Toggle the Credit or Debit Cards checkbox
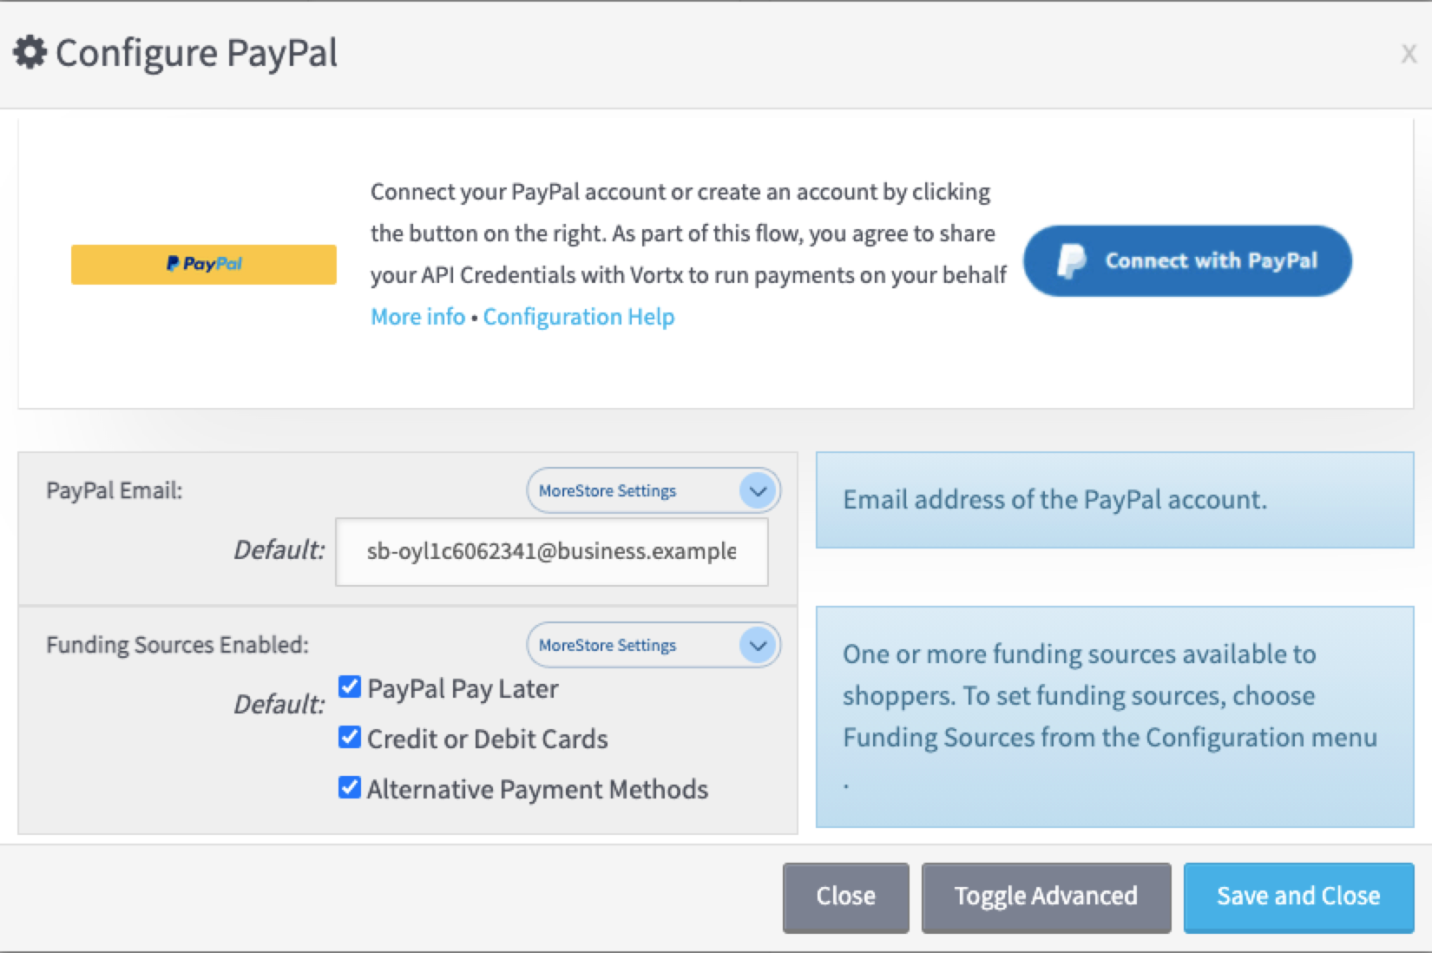Screen dimensions: 1432x953 pyautogui.click(x=350, y=738)
